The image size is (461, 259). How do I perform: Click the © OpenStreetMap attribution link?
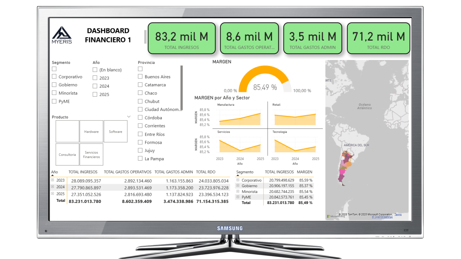[x=382, y=217]
